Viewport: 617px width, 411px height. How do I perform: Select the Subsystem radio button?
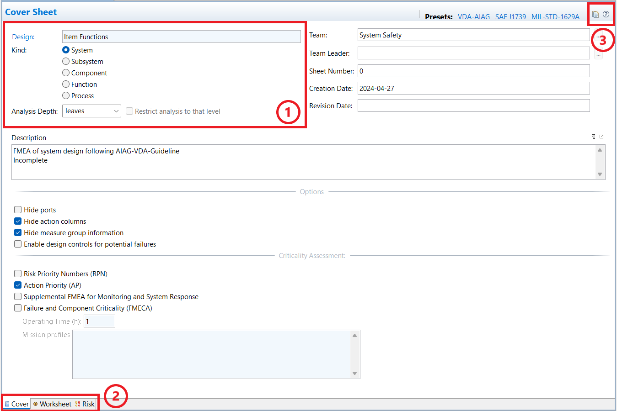(x=66, y=62)
